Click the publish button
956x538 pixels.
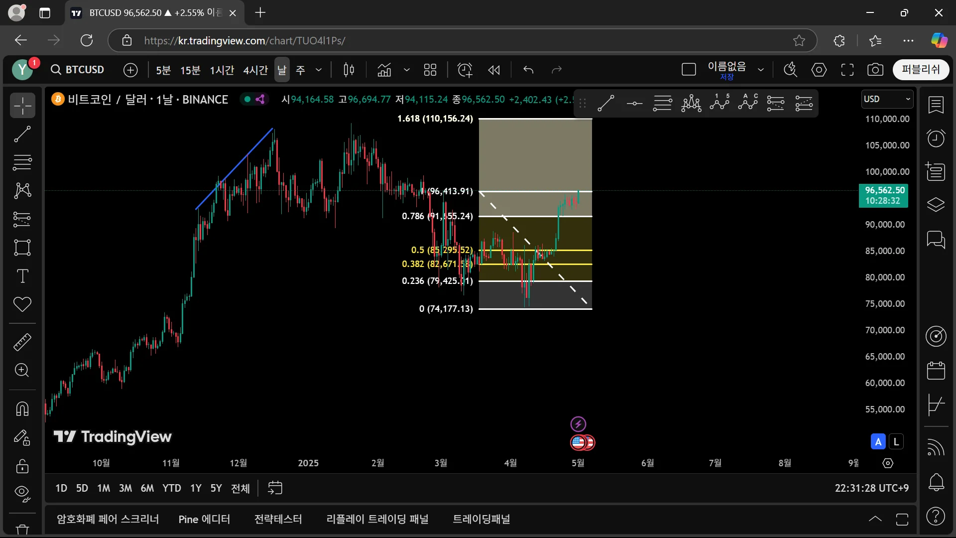pos(921,70)
